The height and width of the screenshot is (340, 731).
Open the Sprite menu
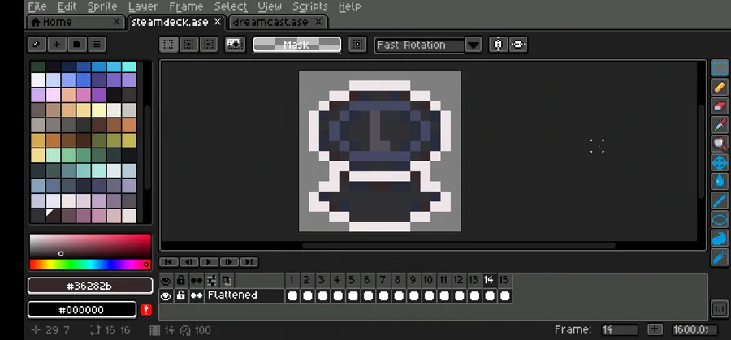coord(102,6)
